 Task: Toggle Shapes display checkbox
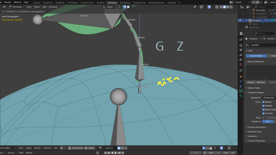pos(263,106)
